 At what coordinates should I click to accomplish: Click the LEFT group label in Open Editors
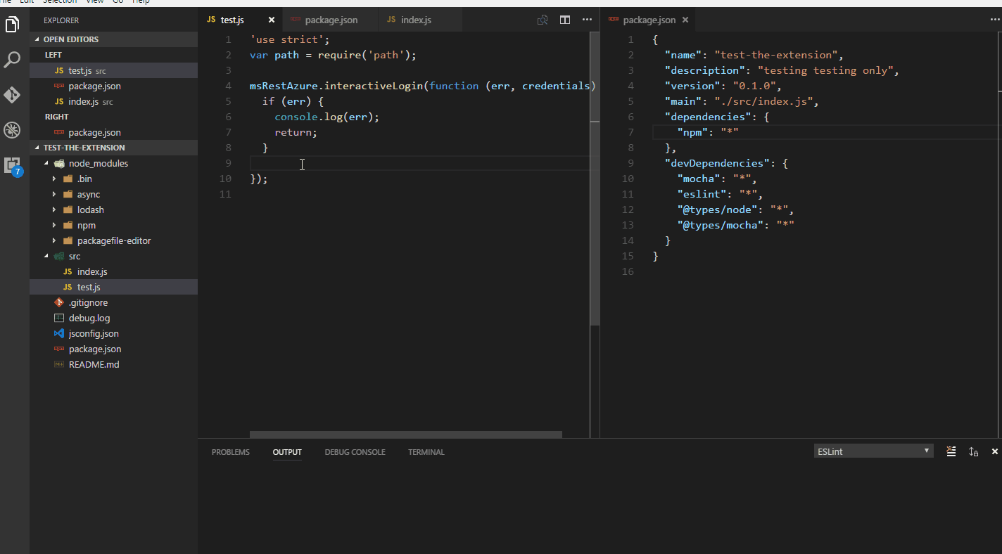(x=53, y=55)
